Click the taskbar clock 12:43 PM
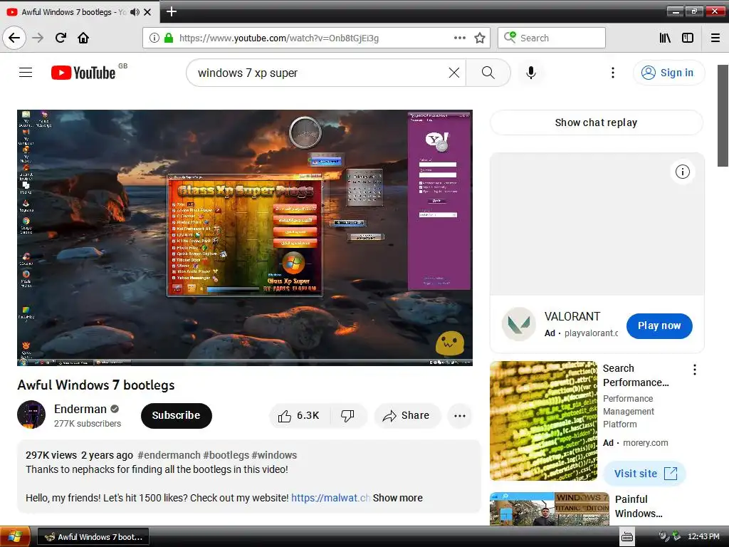The image size is (729, 547). (703, 537)
